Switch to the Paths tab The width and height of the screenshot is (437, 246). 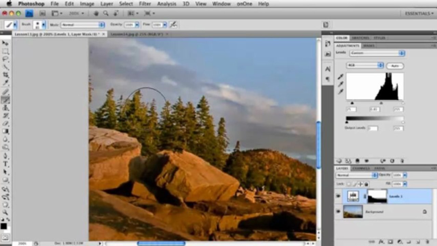[x=379, y=168]
